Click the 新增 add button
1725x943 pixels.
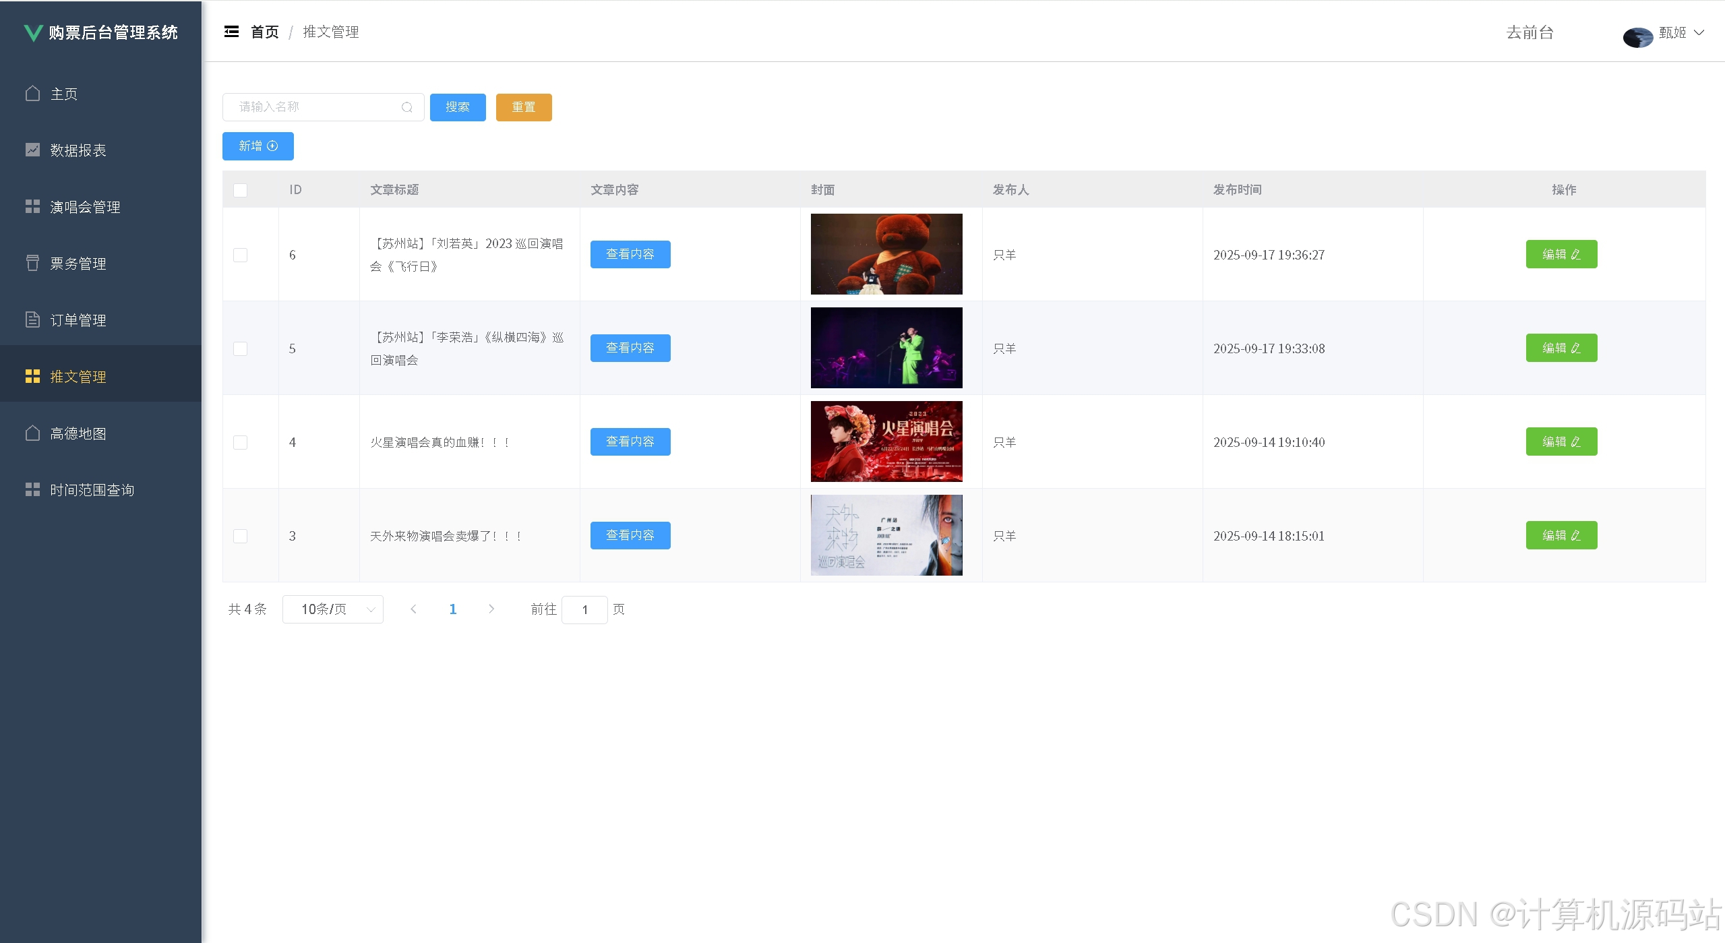pyautogui.click(x=258, y=146)
